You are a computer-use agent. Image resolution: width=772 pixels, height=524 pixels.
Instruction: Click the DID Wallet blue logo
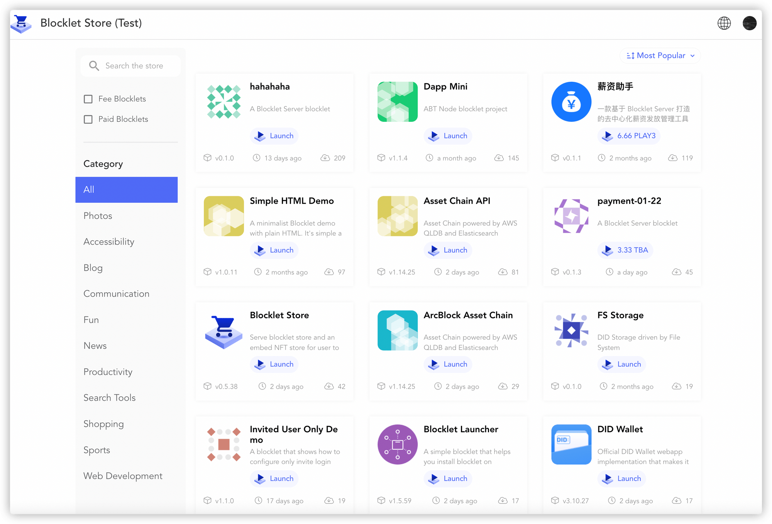click(x=571, y=445)
